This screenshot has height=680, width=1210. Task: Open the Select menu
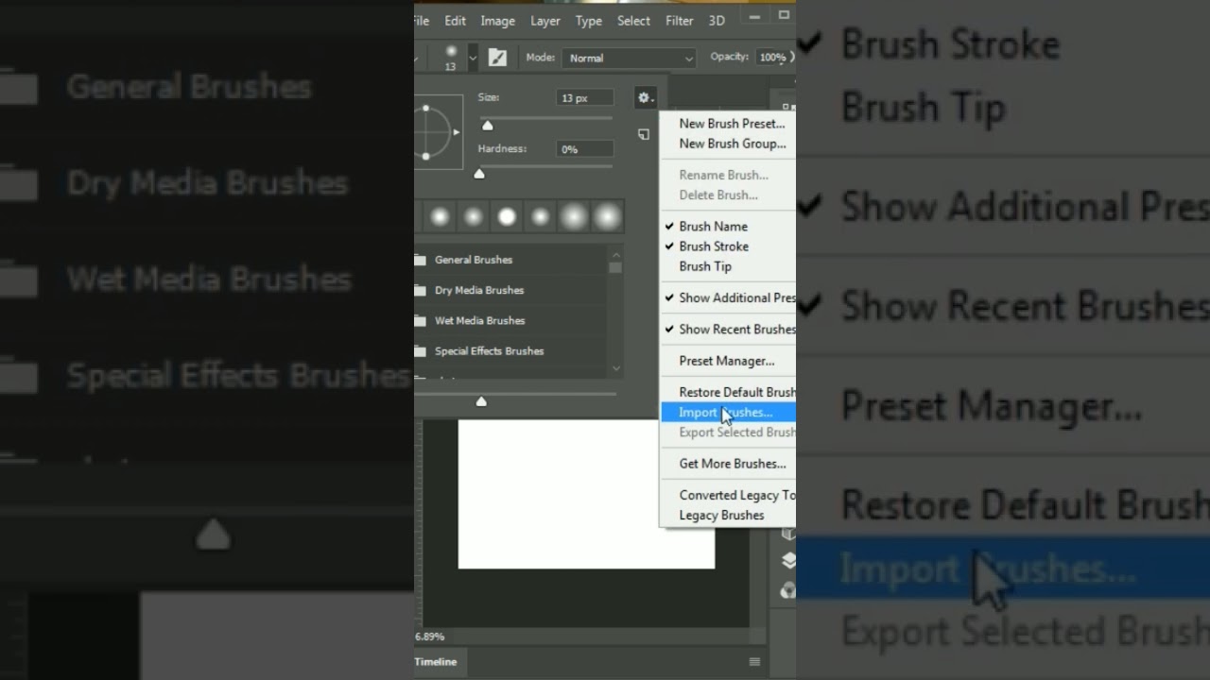tap(633, 21)
